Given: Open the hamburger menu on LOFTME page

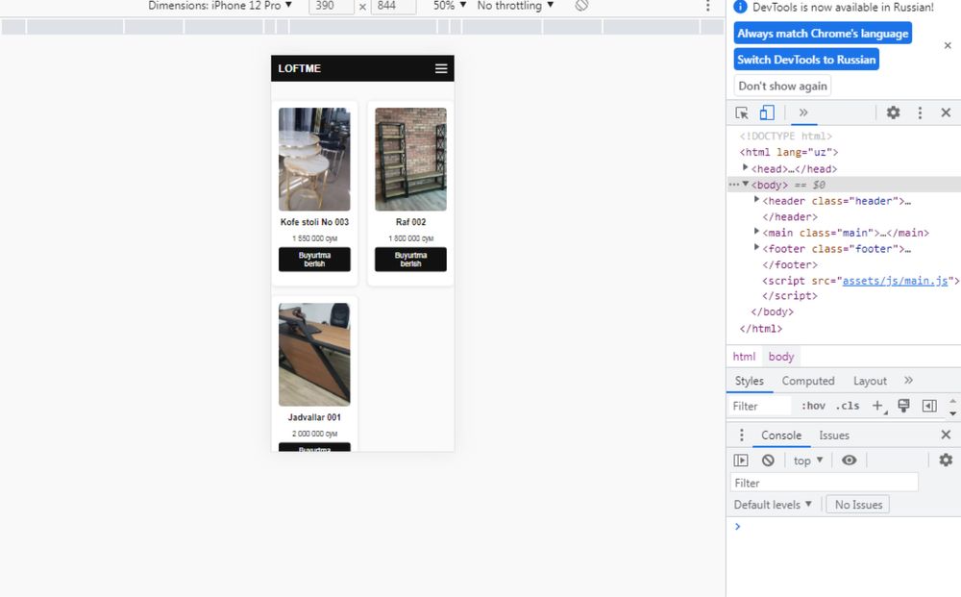Looking at the screenshot, I should click(x=441, y=68).
